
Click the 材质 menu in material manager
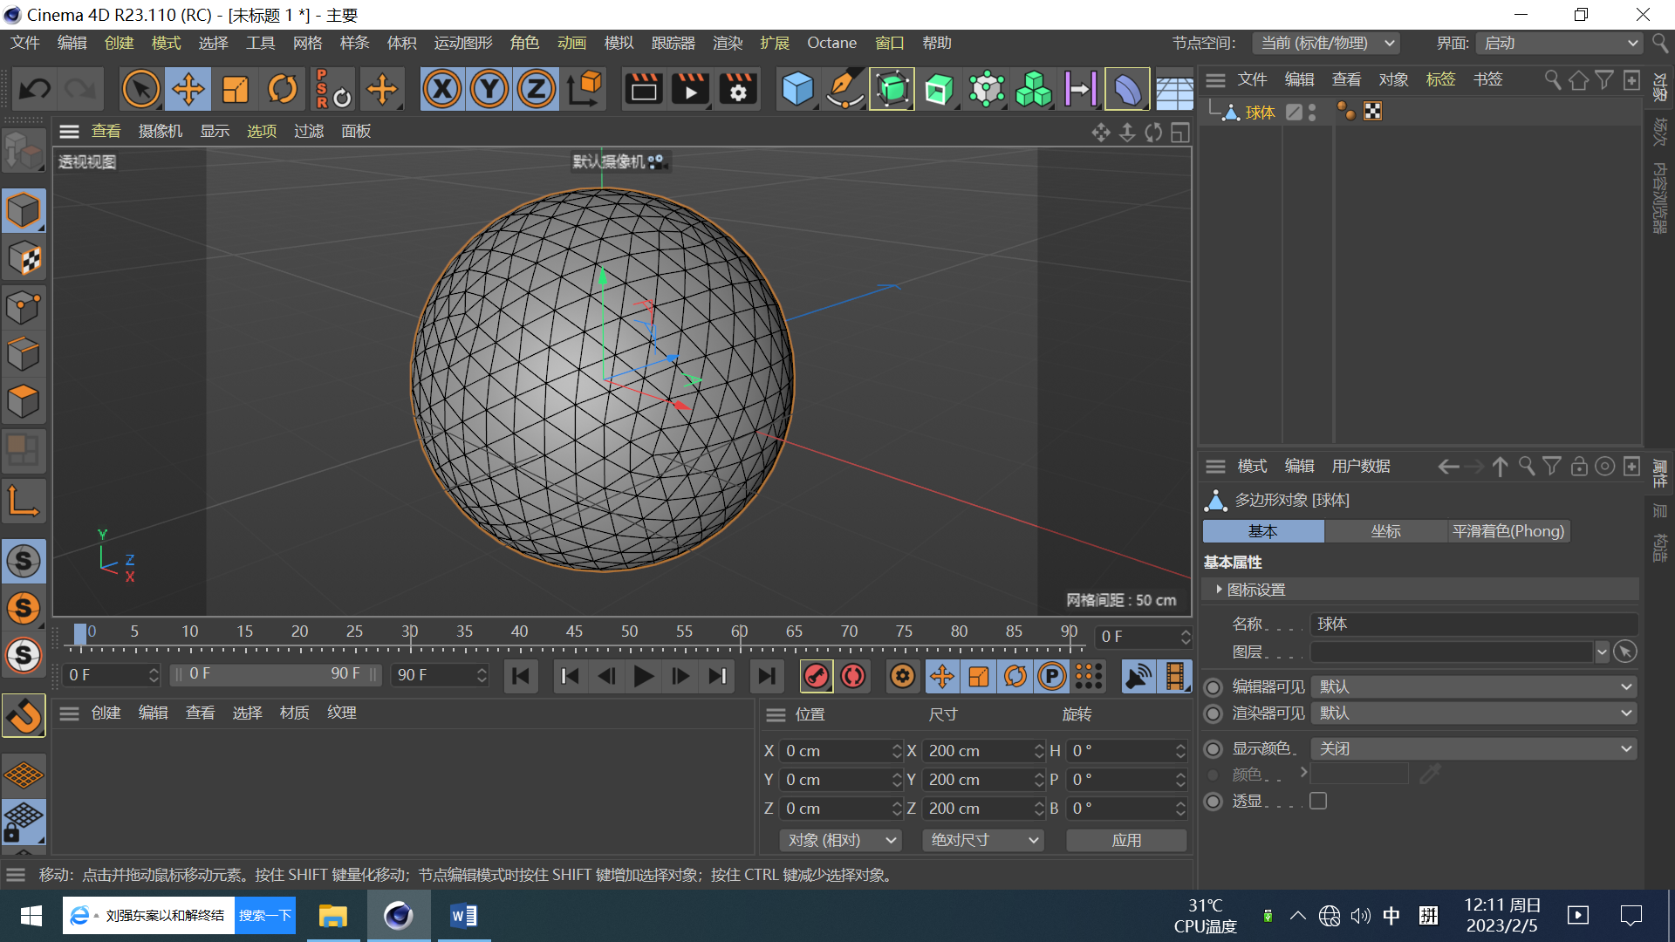pyautogui.click(x=294, y=713)
